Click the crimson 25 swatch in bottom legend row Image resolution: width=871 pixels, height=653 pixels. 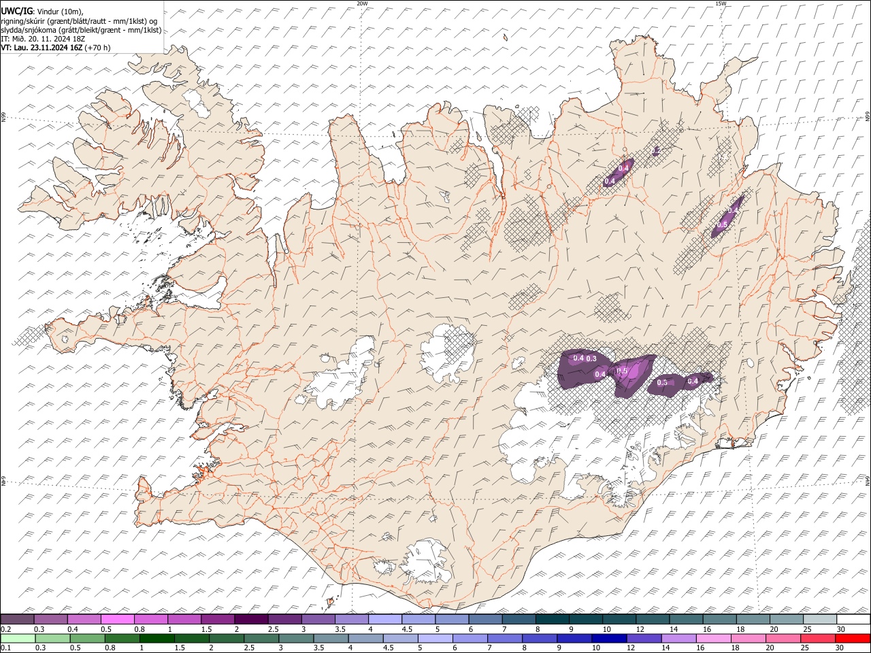coord(817,639)
